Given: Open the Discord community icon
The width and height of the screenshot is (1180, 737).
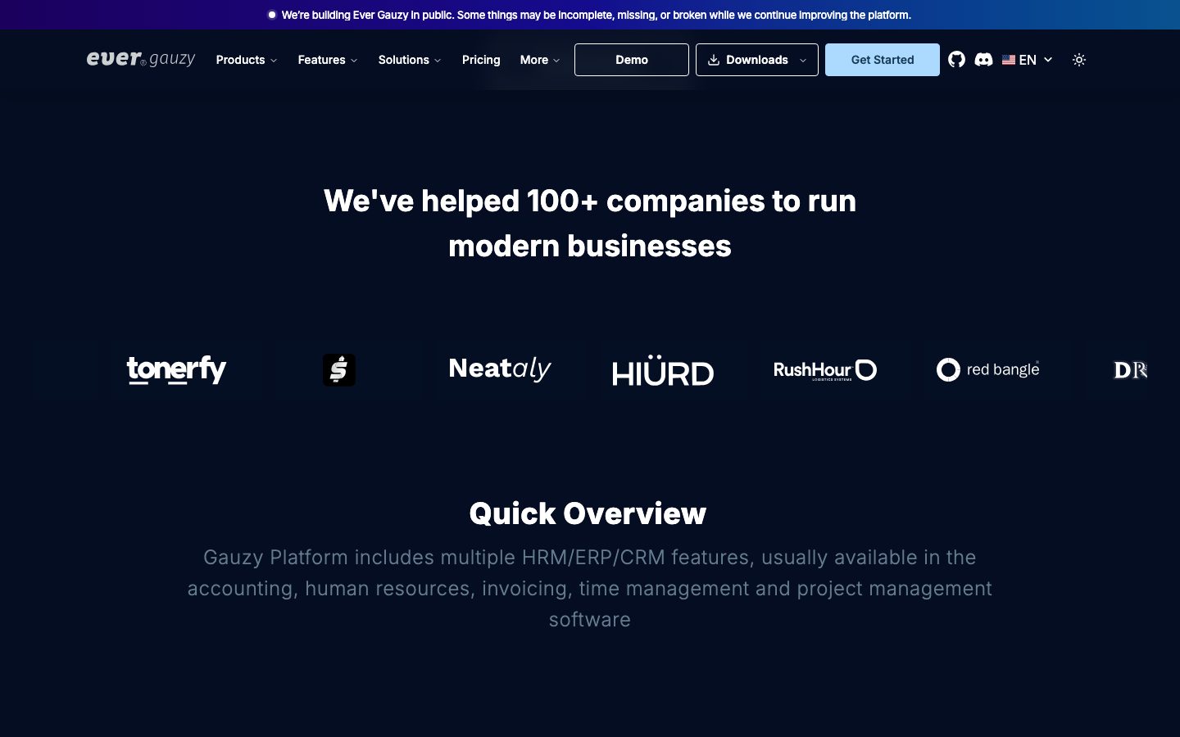Looking at the screenshot, I should point(983,60).
